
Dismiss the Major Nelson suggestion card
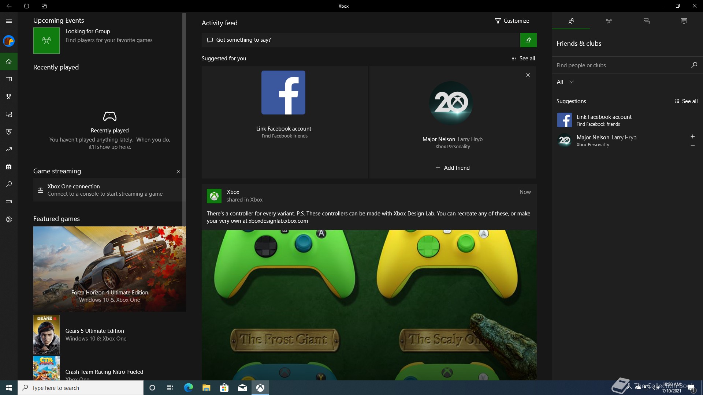click(528, 75)
